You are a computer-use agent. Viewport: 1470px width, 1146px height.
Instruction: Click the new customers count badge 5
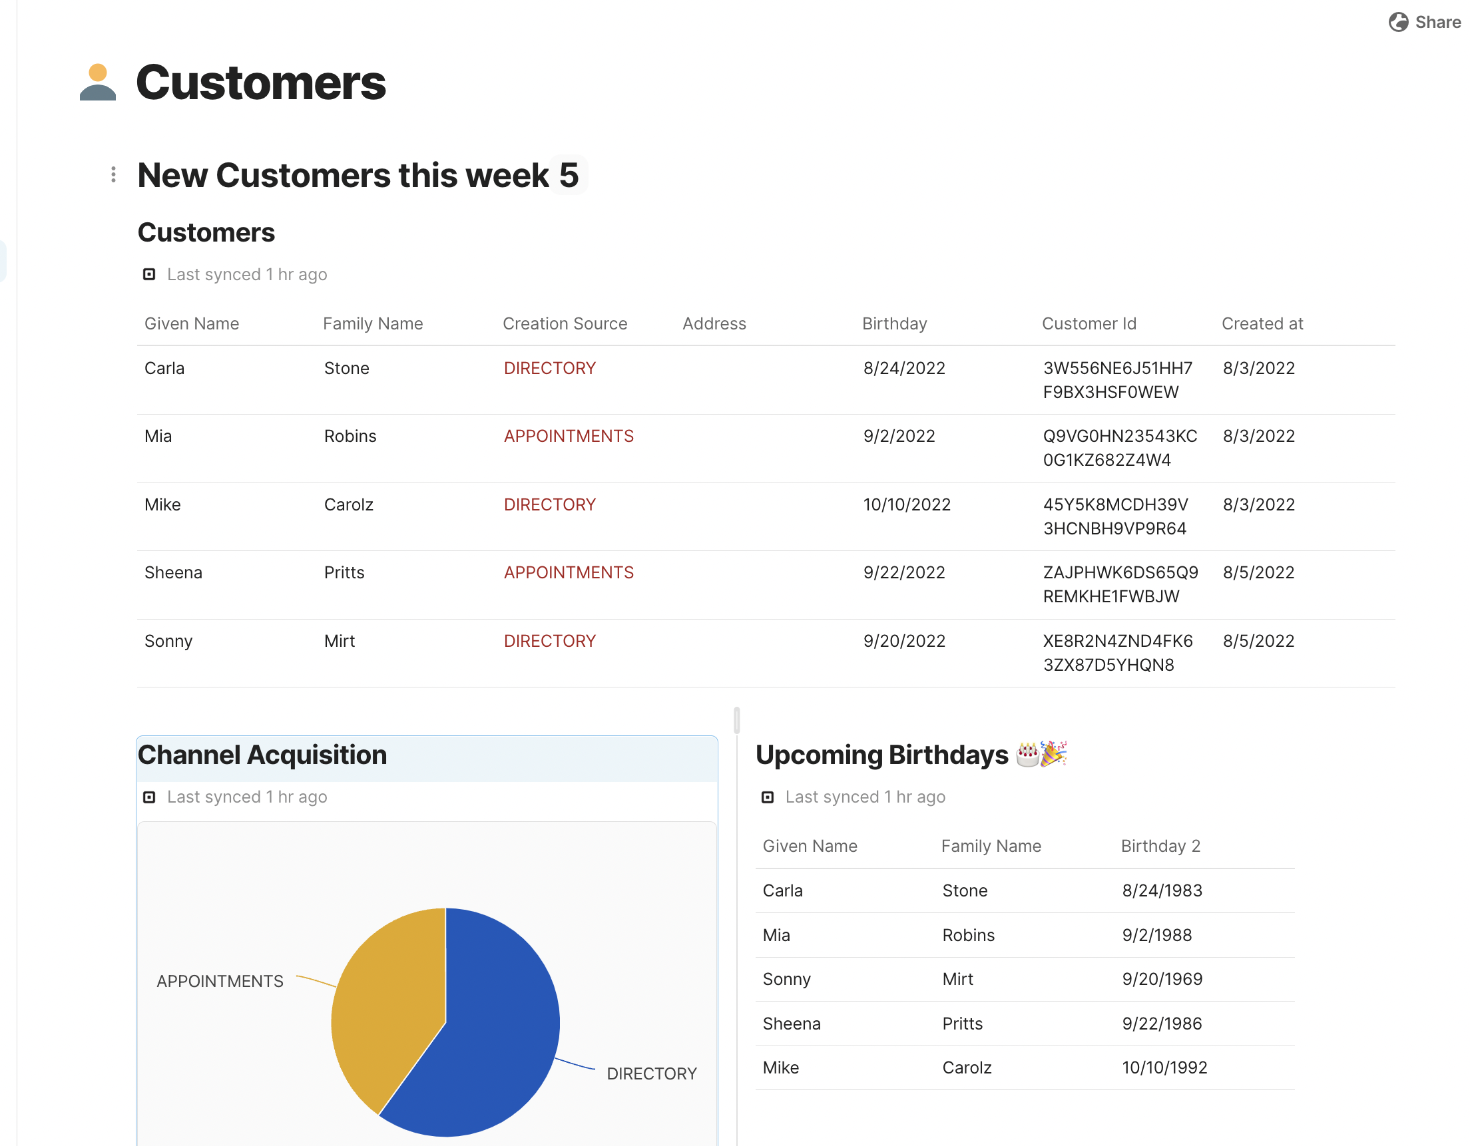[569, 175]
